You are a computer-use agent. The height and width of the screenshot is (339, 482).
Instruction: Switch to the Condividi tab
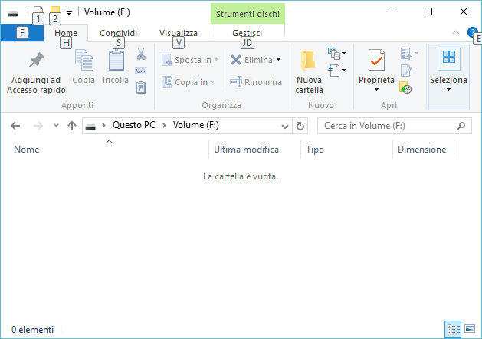pyautogui.click(x=118, y=33)
